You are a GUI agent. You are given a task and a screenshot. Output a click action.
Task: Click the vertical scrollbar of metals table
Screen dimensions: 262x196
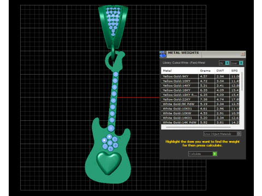tap(242, 81)
